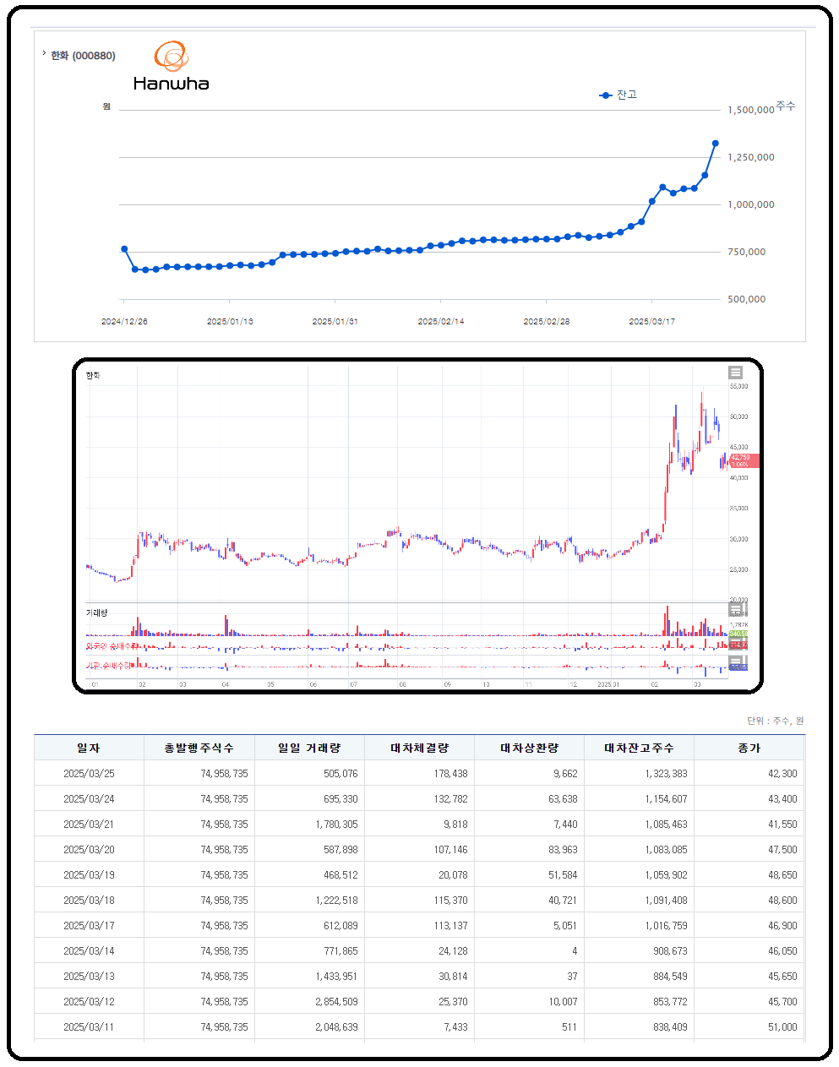Expand the chevron beside 한화 (000880)
Image resolution: width=839 pixels, height=1067 pixels.
(44, 54)
